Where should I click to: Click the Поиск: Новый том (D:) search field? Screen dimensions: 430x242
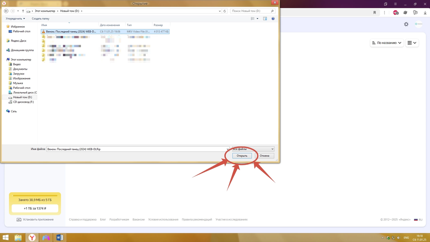[253, 11]
